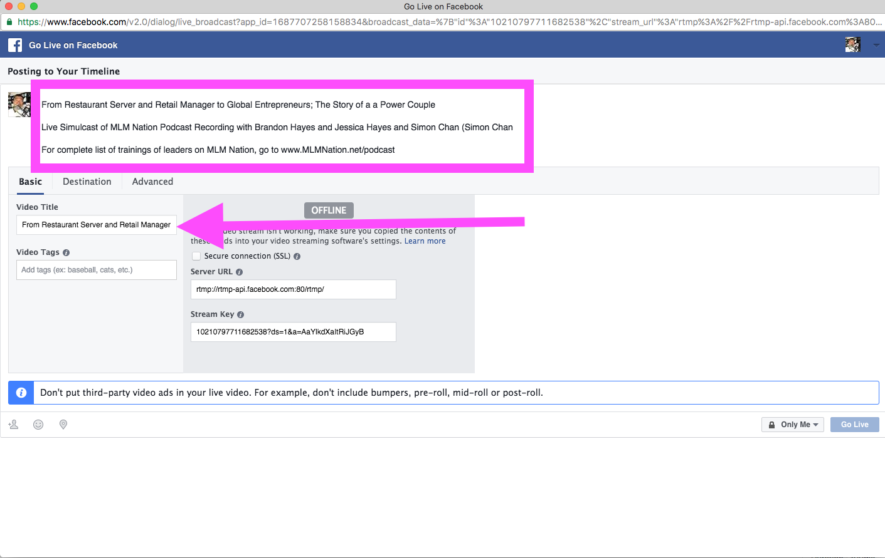Open the Only Me privacy dropdown
The width and height of the screenshot is (885, 558).
[x=793, y=425]
